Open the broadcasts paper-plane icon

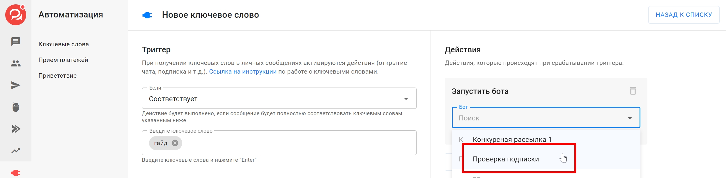click(x=16, y=85)
